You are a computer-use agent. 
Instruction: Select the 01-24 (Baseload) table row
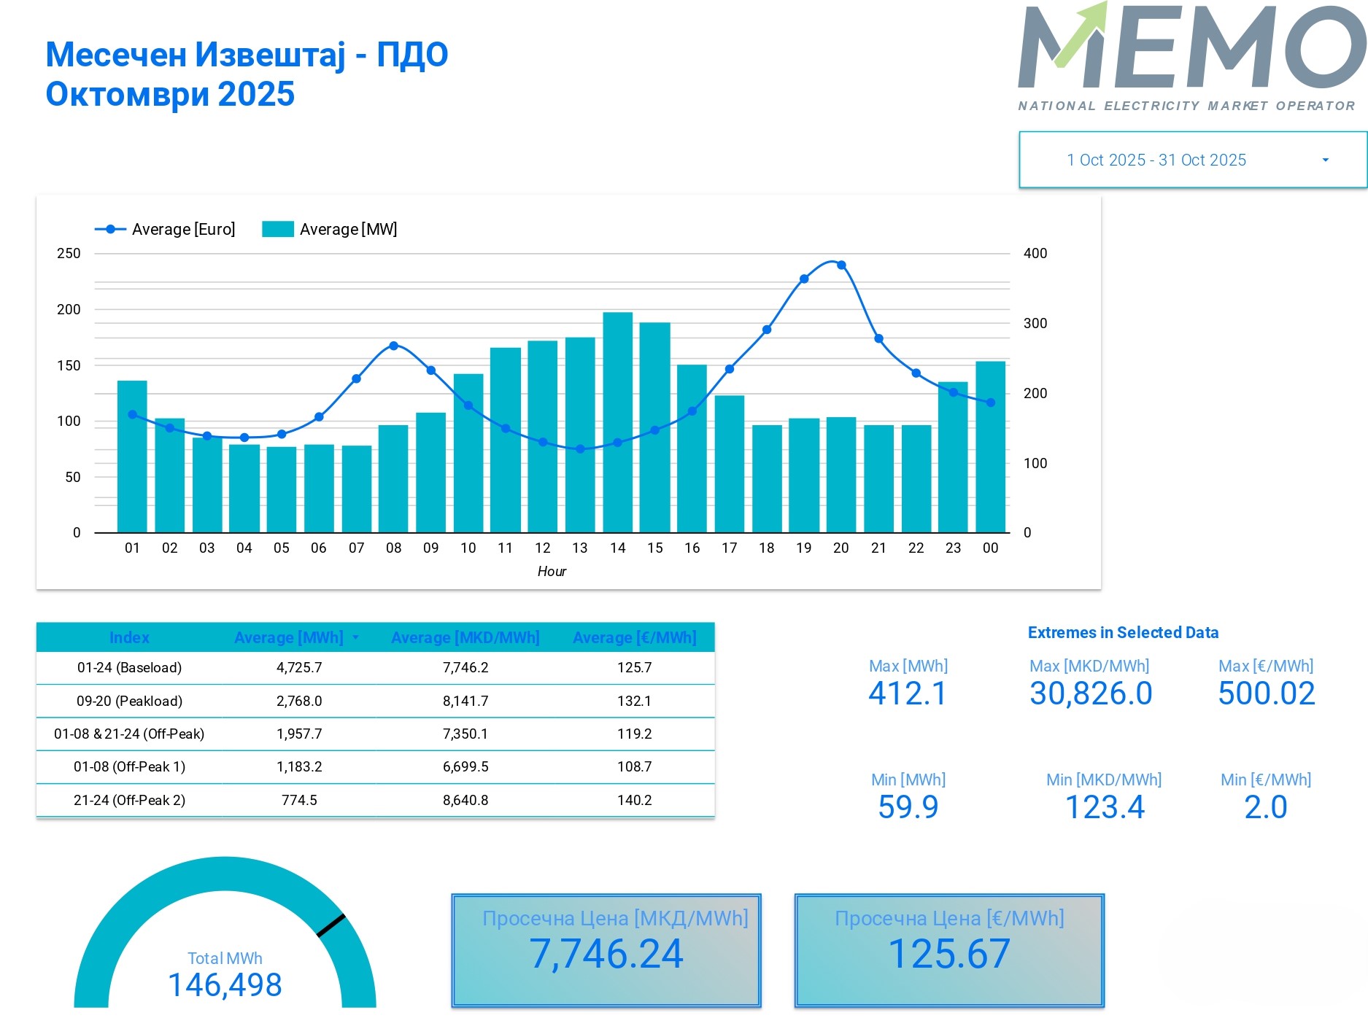[129, 667]
